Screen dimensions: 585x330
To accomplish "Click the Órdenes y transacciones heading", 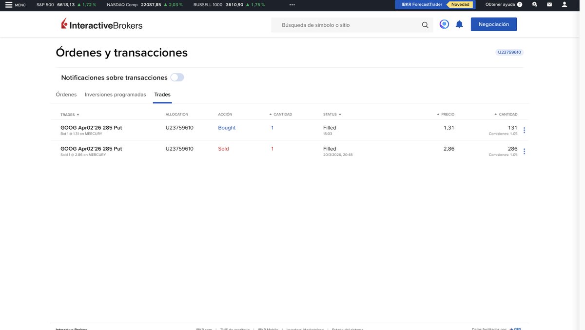I will [x=121, y=53].
